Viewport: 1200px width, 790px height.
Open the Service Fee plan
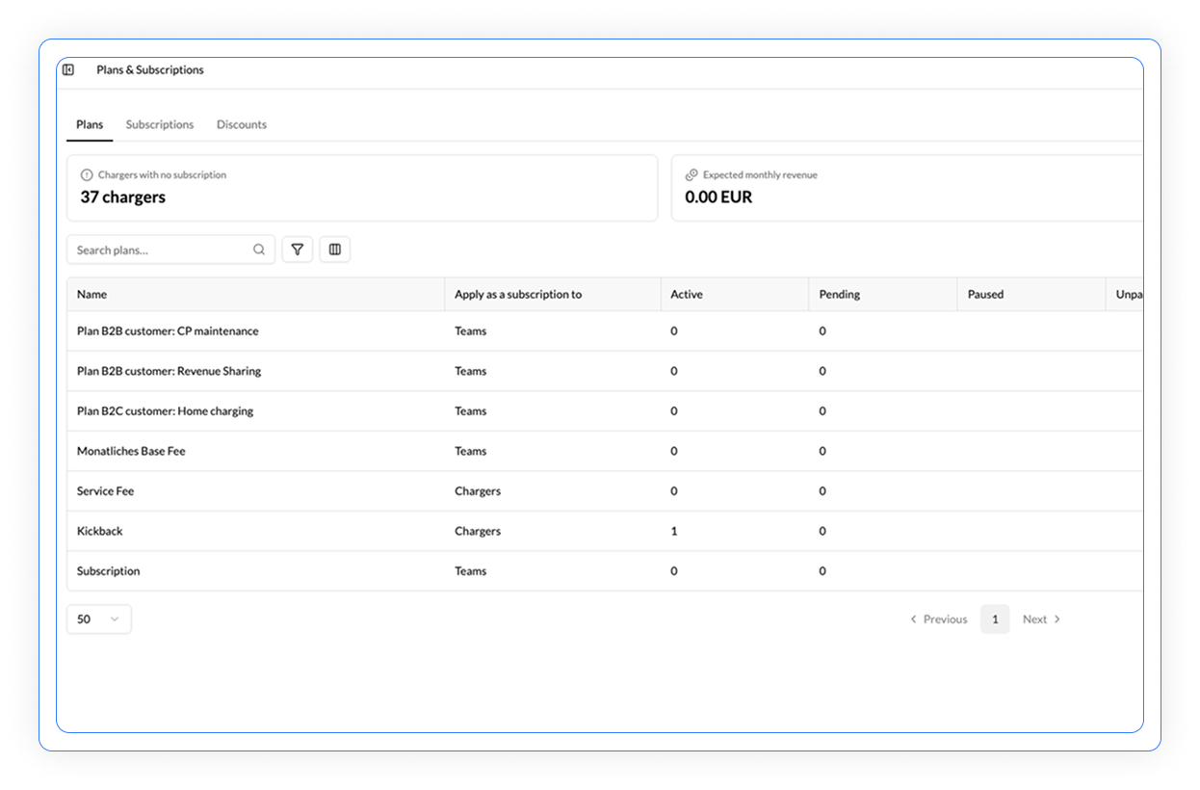[105, 491]
